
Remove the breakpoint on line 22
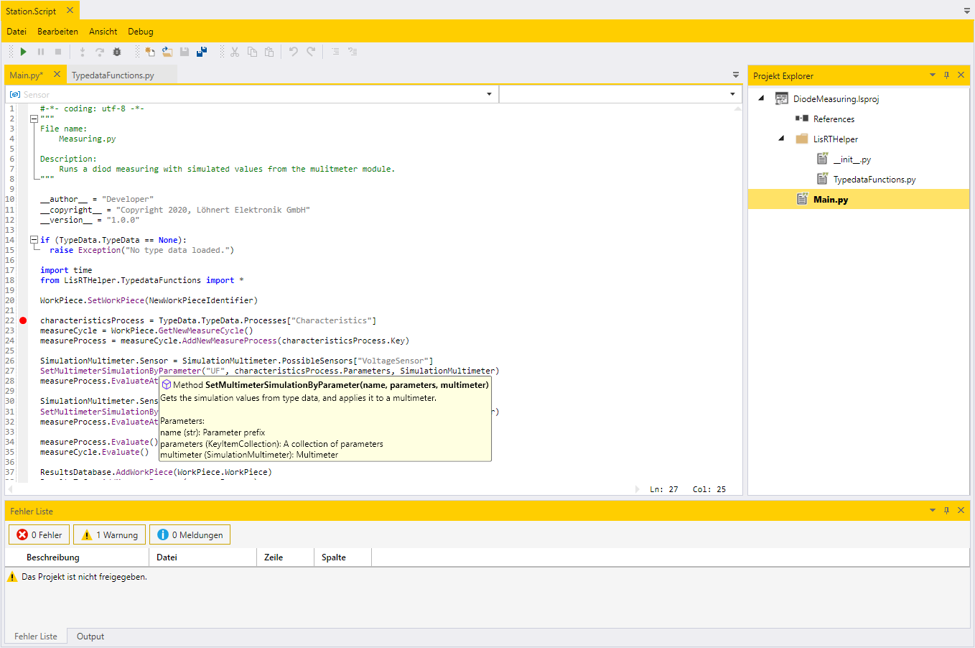[x=23, y=320]
